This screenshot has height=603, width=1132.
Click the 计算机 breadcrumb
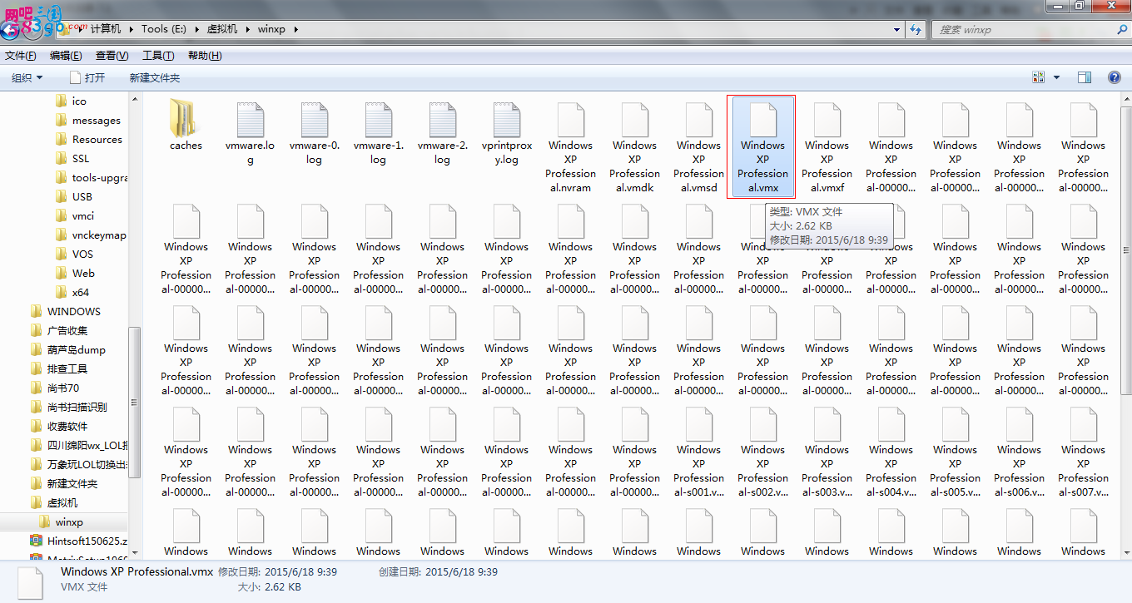click(106, 29)
